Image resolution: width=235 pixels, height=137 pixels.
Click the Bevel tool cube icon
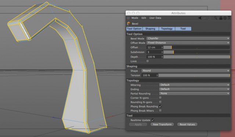(x=129, y=23)
